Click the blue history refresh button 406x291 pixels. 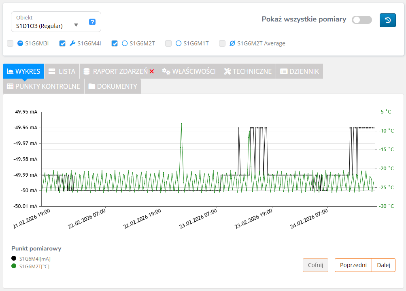387,20
